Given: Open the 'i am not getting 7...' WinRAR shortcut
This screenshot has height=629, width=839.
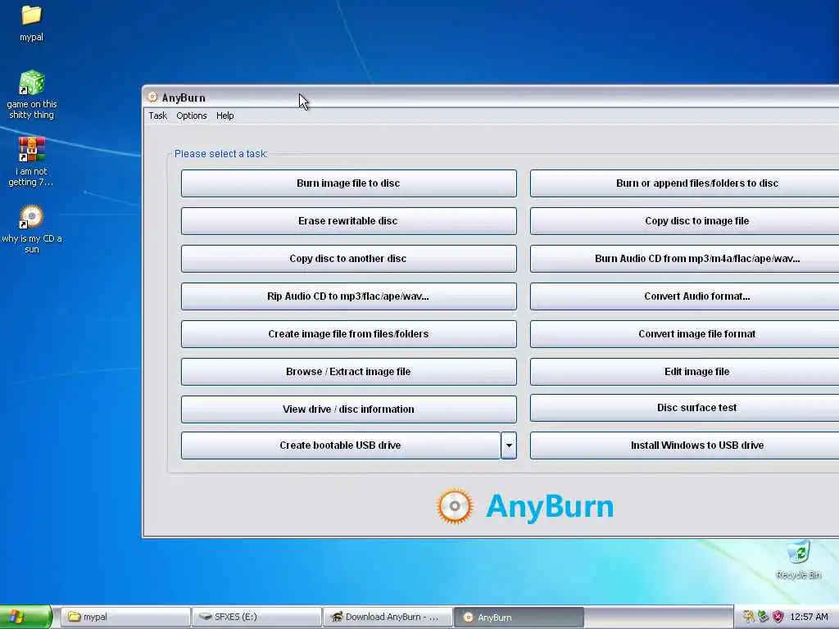Looking at the screenshot, I should (x=31, y=161).
